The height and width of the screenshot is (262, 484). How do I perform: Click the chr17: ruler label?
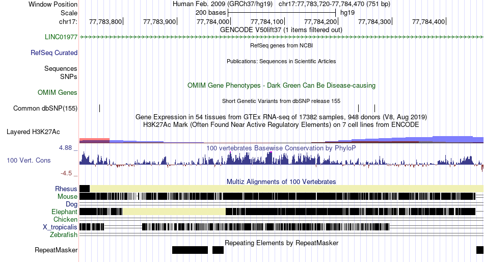coord(68,21)
